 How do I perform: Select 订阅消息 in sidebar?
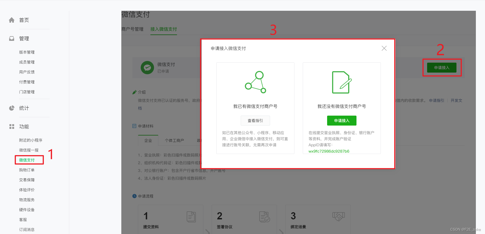[x=27, y=230]
